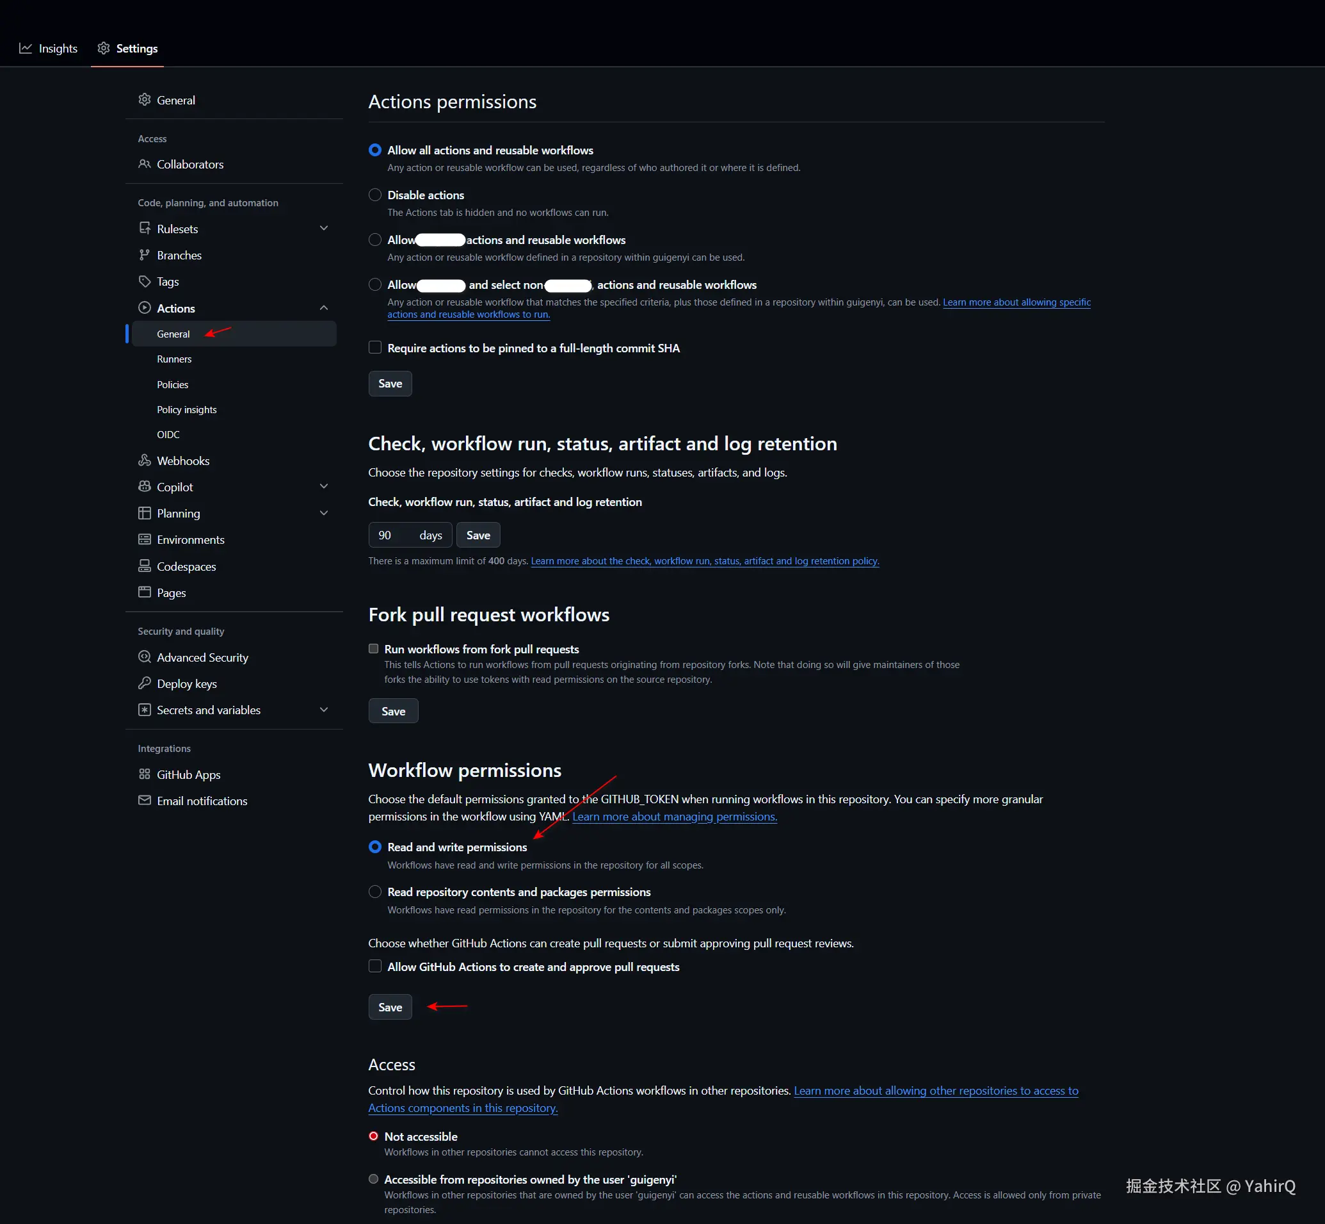This screenshot has width=1325, height=1224.
Task: Select Allow all actions and reusable workflows
Action: [x=374, y=151]
